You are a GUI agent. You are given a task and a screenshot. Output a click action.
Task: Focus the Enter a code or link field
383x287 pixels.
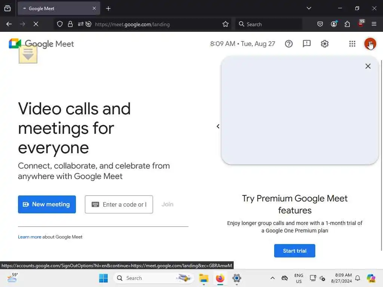tap(119, 204)
